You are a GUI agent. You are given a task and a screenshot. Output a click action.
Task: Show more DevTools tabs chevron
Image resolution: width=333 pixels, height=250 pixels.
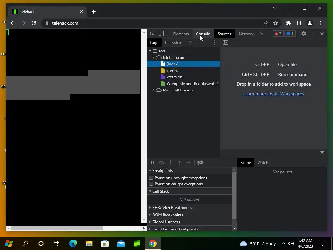click(x=262, y=34)
